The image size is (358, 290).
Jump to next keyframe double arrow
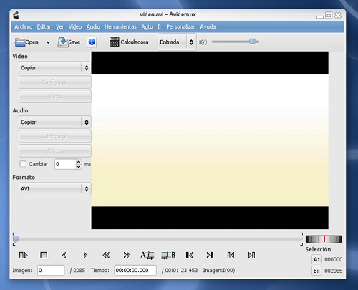[x=127, y=256]
